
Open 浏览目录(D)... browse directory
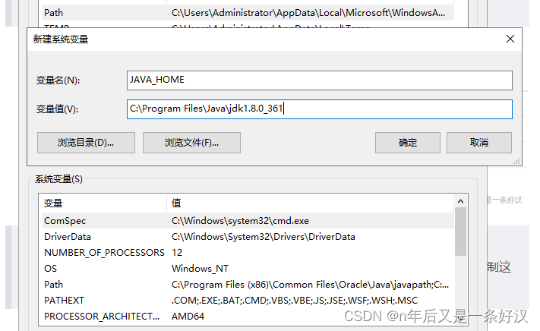click(86, 143)
